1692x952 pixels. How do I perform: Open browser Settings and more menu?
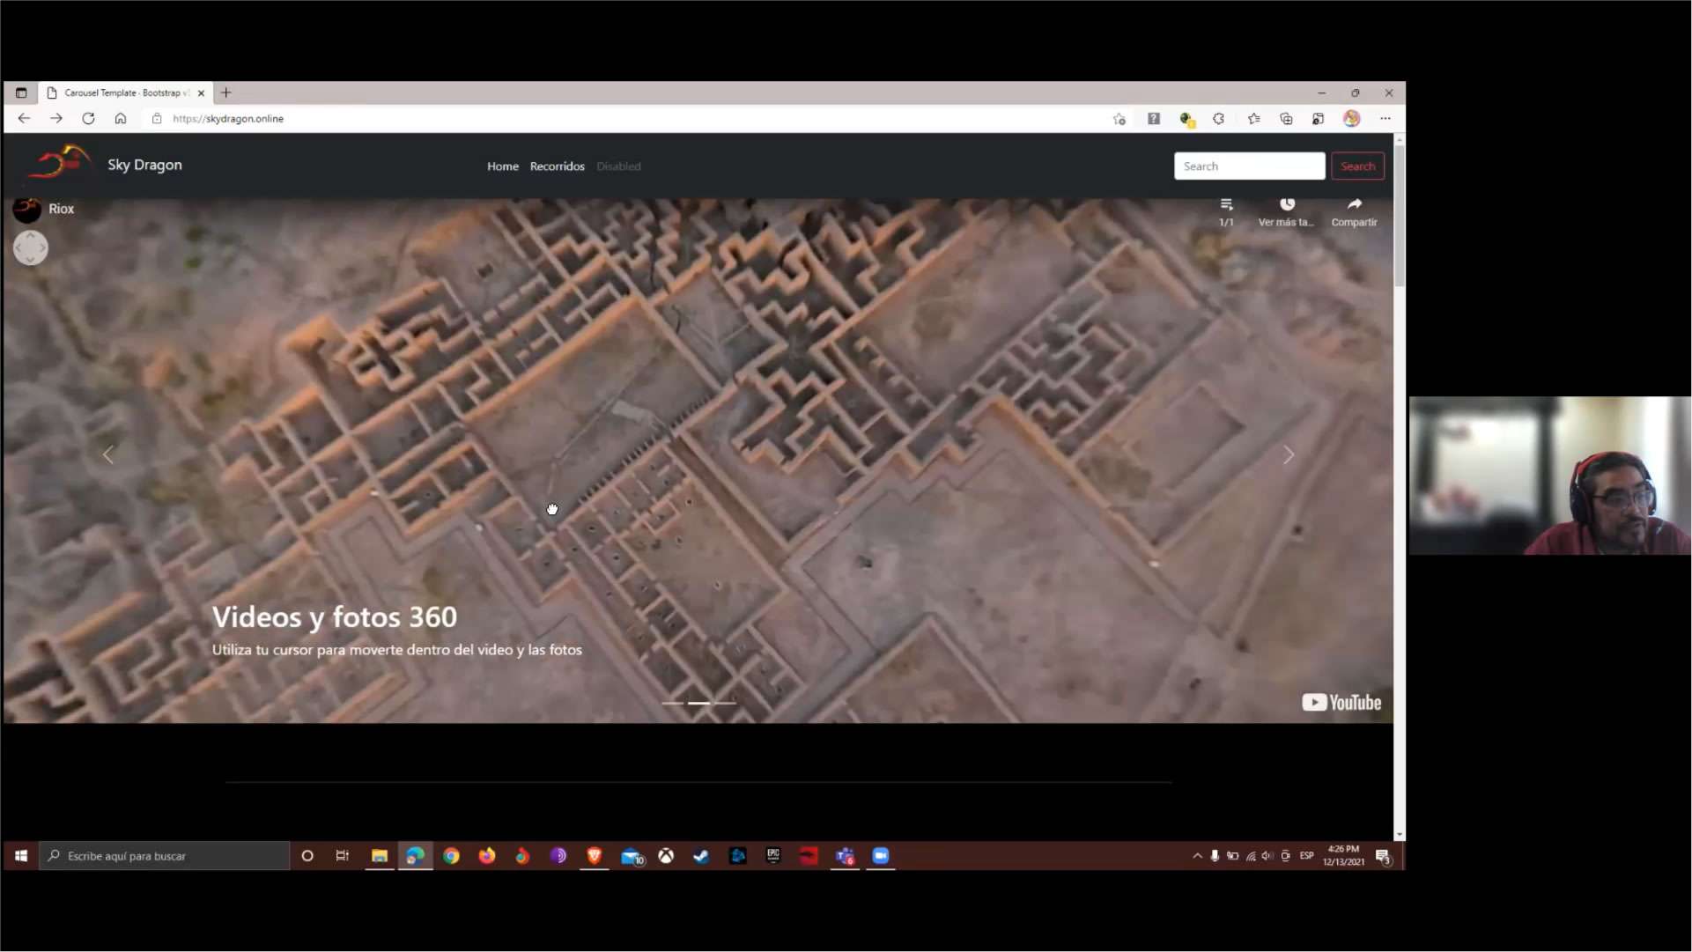[1385, 119]
